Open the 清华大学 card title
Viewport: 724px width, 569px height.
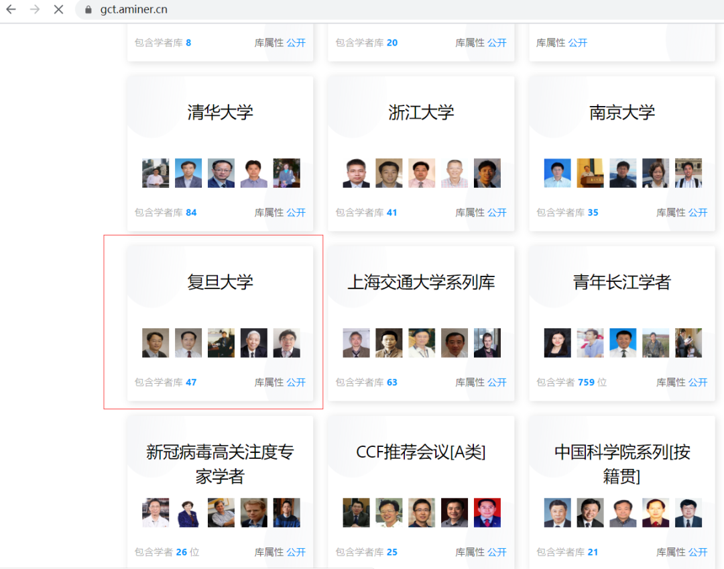click(x=221, y=112)
